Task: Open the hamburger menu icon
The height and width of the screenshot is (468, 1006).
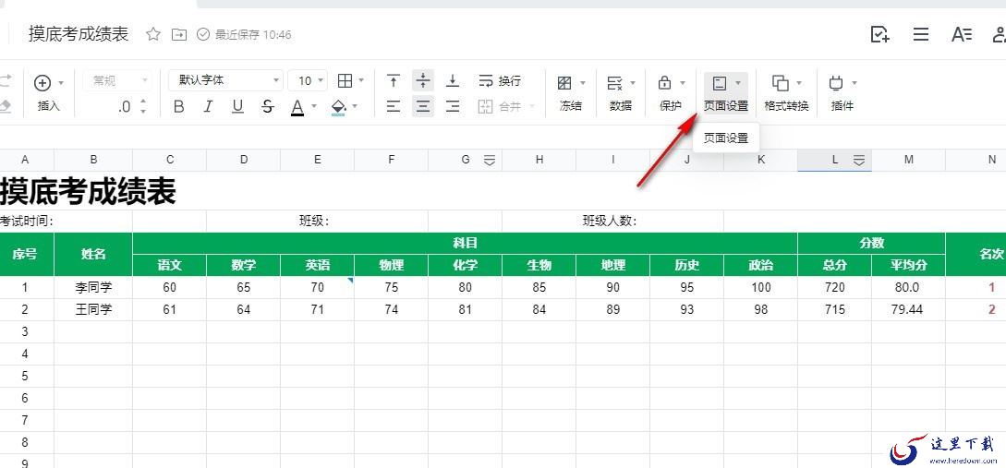Action: 921,35
